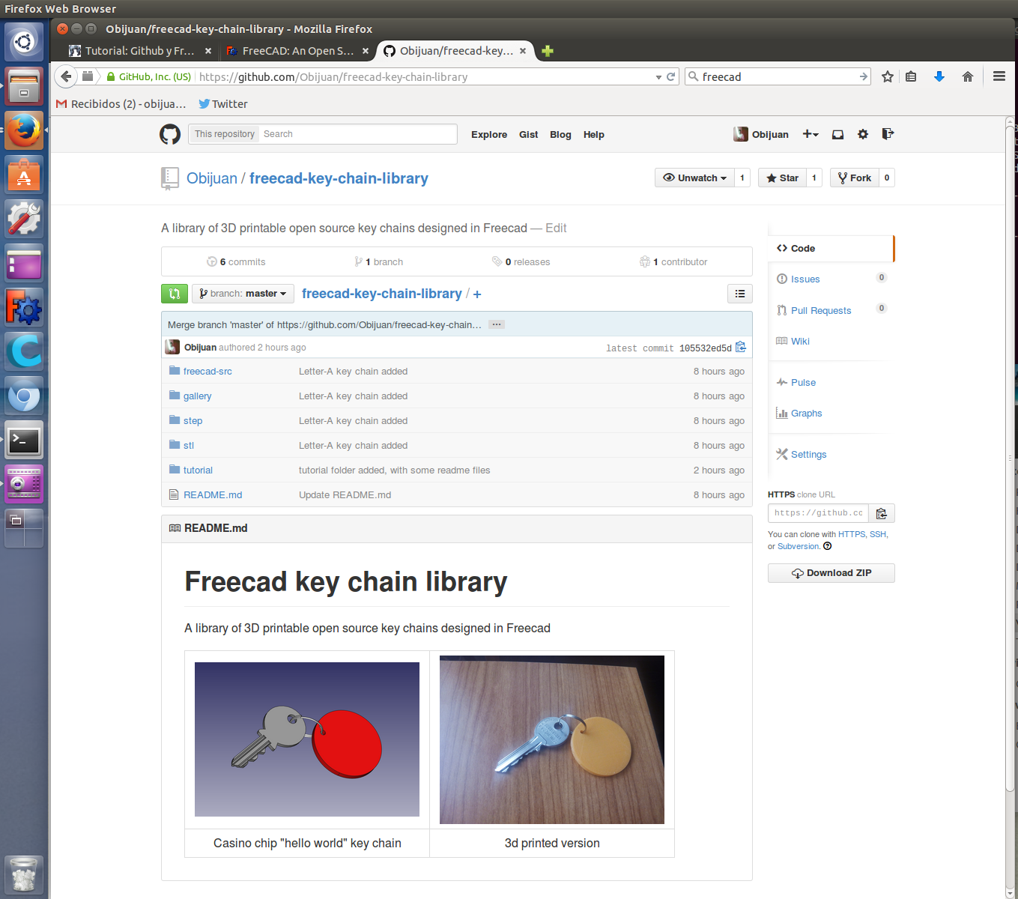Open the notifications inbox icon
1018x899 pixels.
tap(837, 134)
